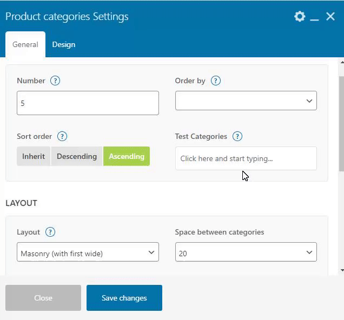Viewport: 344px width, 320px height.
Task: Click the help icon next to Layout
Action: pos(50,232)
